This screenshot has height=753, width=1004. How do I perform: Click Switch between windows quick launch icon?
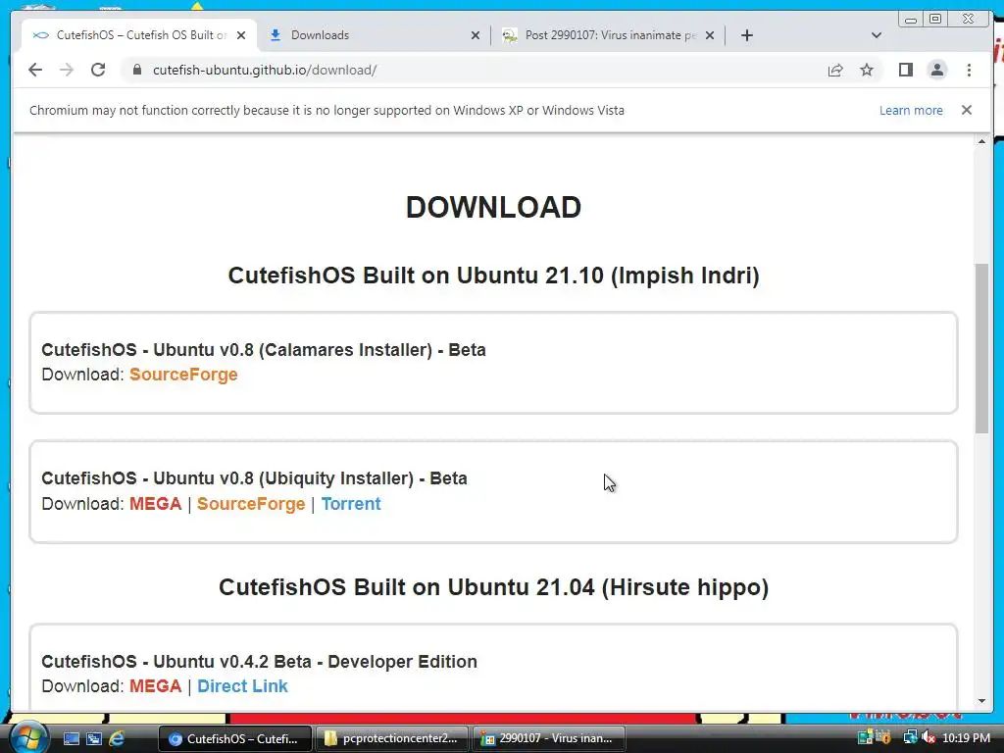coord(93,739)
